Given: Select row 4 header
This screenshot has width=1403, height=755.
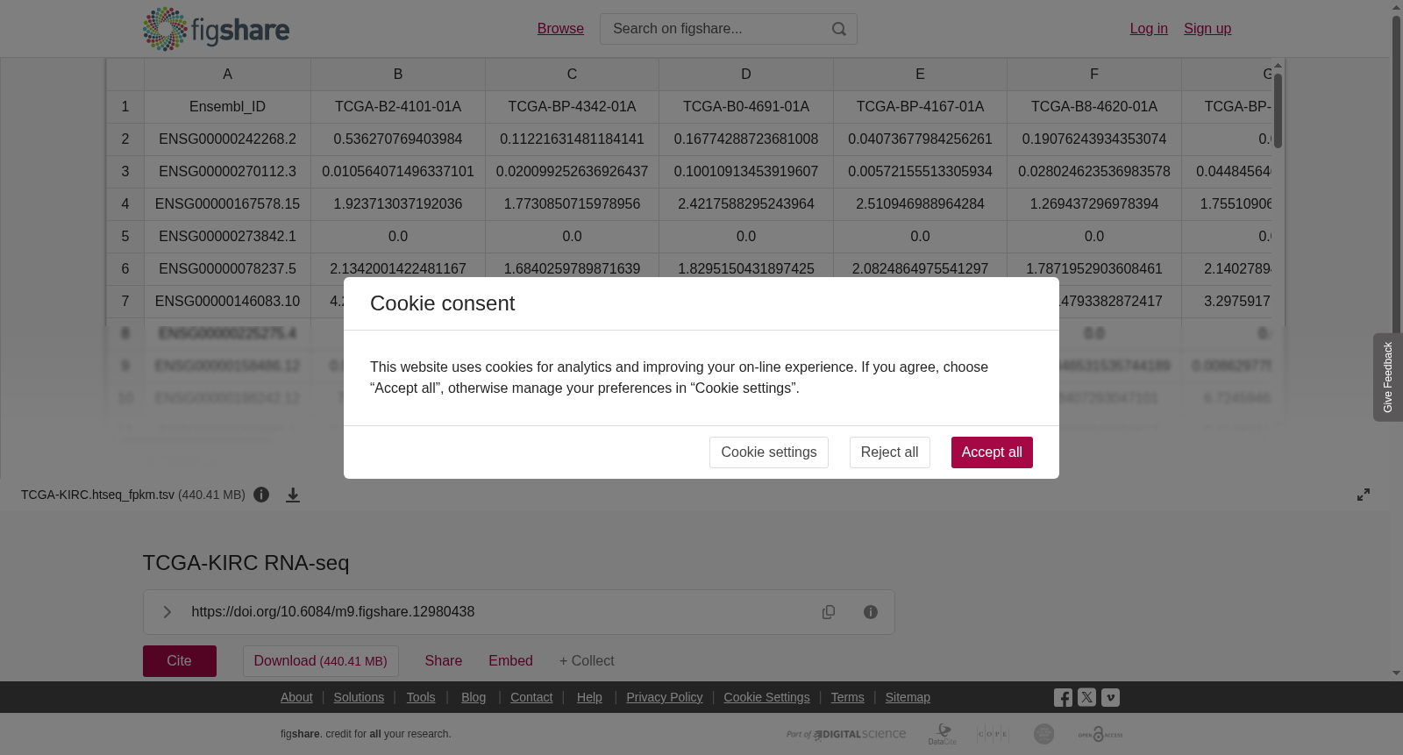Looking at the screenshot, I should point(125,204).
